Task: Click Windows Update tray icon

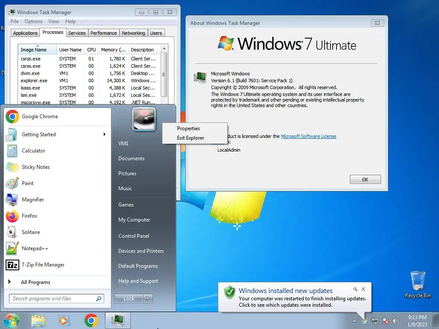Action: tap(364, 321)
